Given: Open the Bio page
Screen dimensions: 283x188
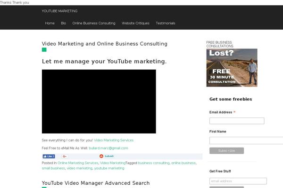Looking at the screenshot, I should tap(63, 23).
